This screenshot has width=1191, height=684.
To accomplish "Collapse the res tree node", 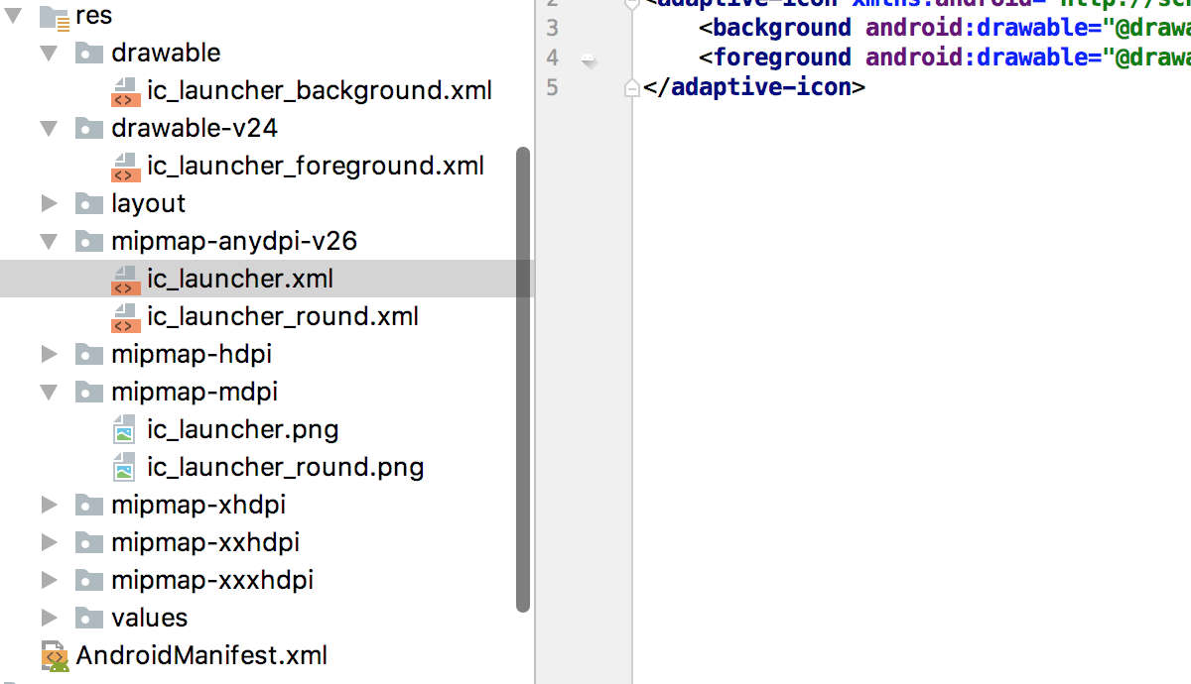I will pos(13,16).
